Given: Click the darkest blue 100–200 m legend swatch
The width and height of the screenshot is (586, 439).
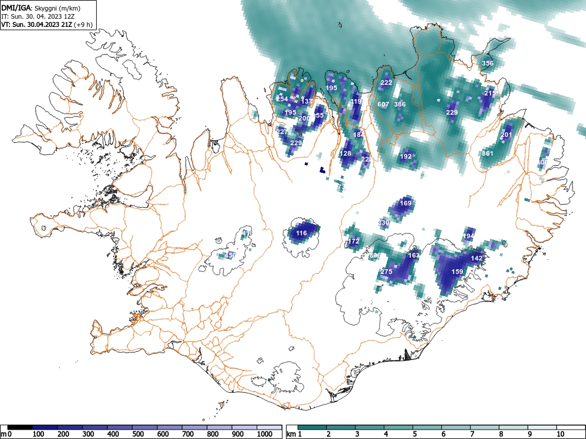Looking at the screenshot, I should [45, 427].
